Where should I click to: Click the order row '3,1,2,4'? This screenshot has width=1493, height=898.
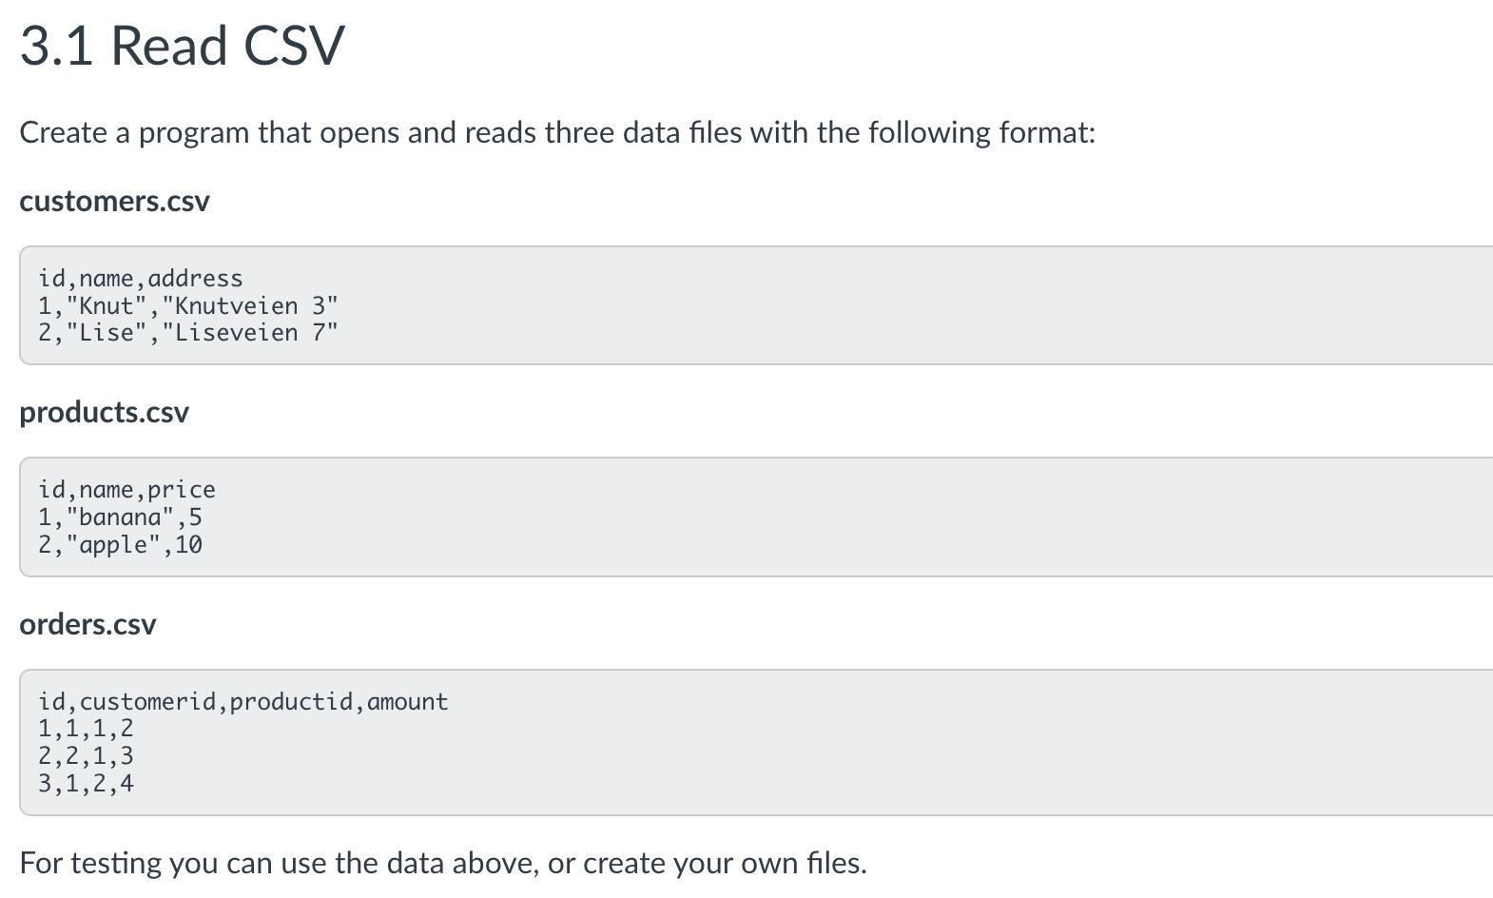(86, 784)
